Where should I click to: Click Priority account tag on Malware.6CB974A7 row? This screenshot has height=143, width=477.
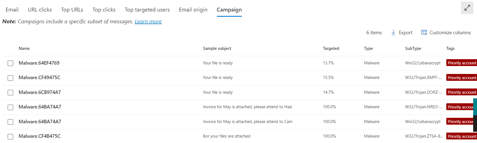click(462, 92)
